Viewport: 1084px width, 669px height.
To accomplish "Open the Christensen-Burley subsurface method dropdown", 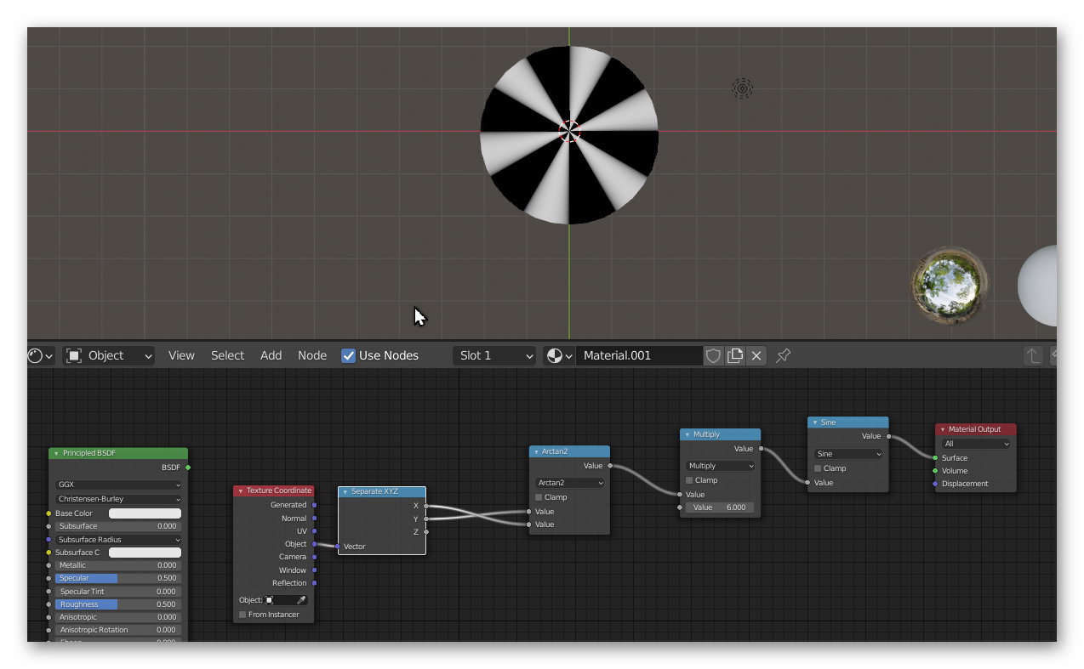I will click(118, 499).
